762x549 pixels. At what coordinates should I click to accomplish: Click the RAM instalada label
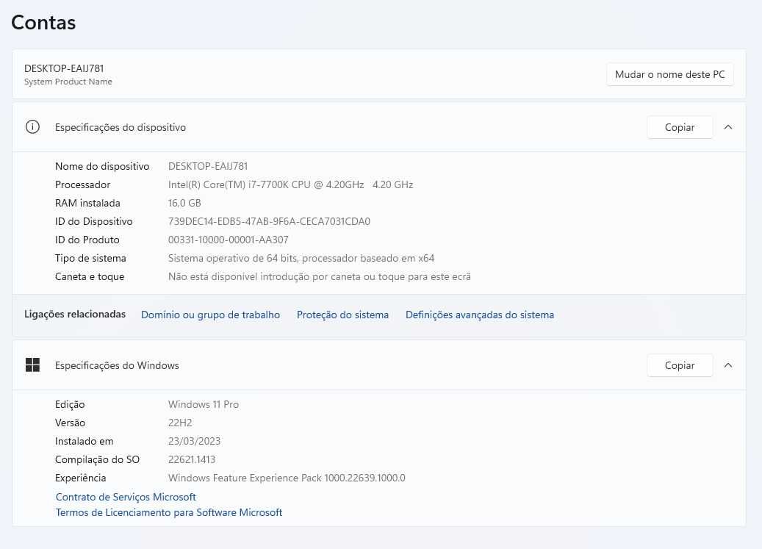pyautogui.click(x=87, y=203)
